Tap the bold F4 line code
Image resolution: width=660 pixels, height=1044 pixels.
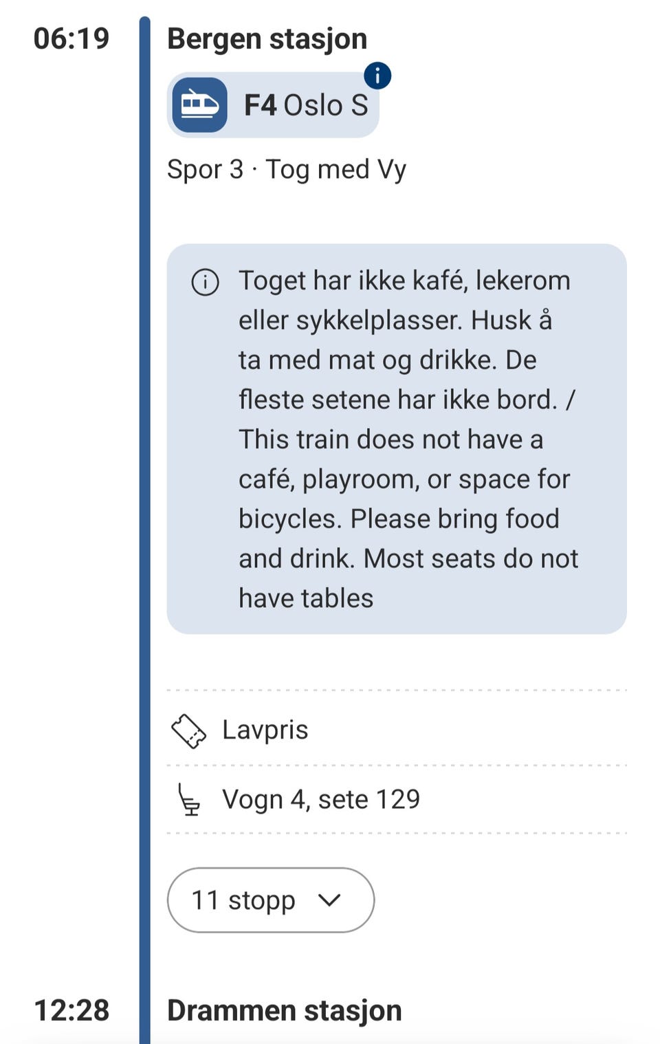[261, 105]
